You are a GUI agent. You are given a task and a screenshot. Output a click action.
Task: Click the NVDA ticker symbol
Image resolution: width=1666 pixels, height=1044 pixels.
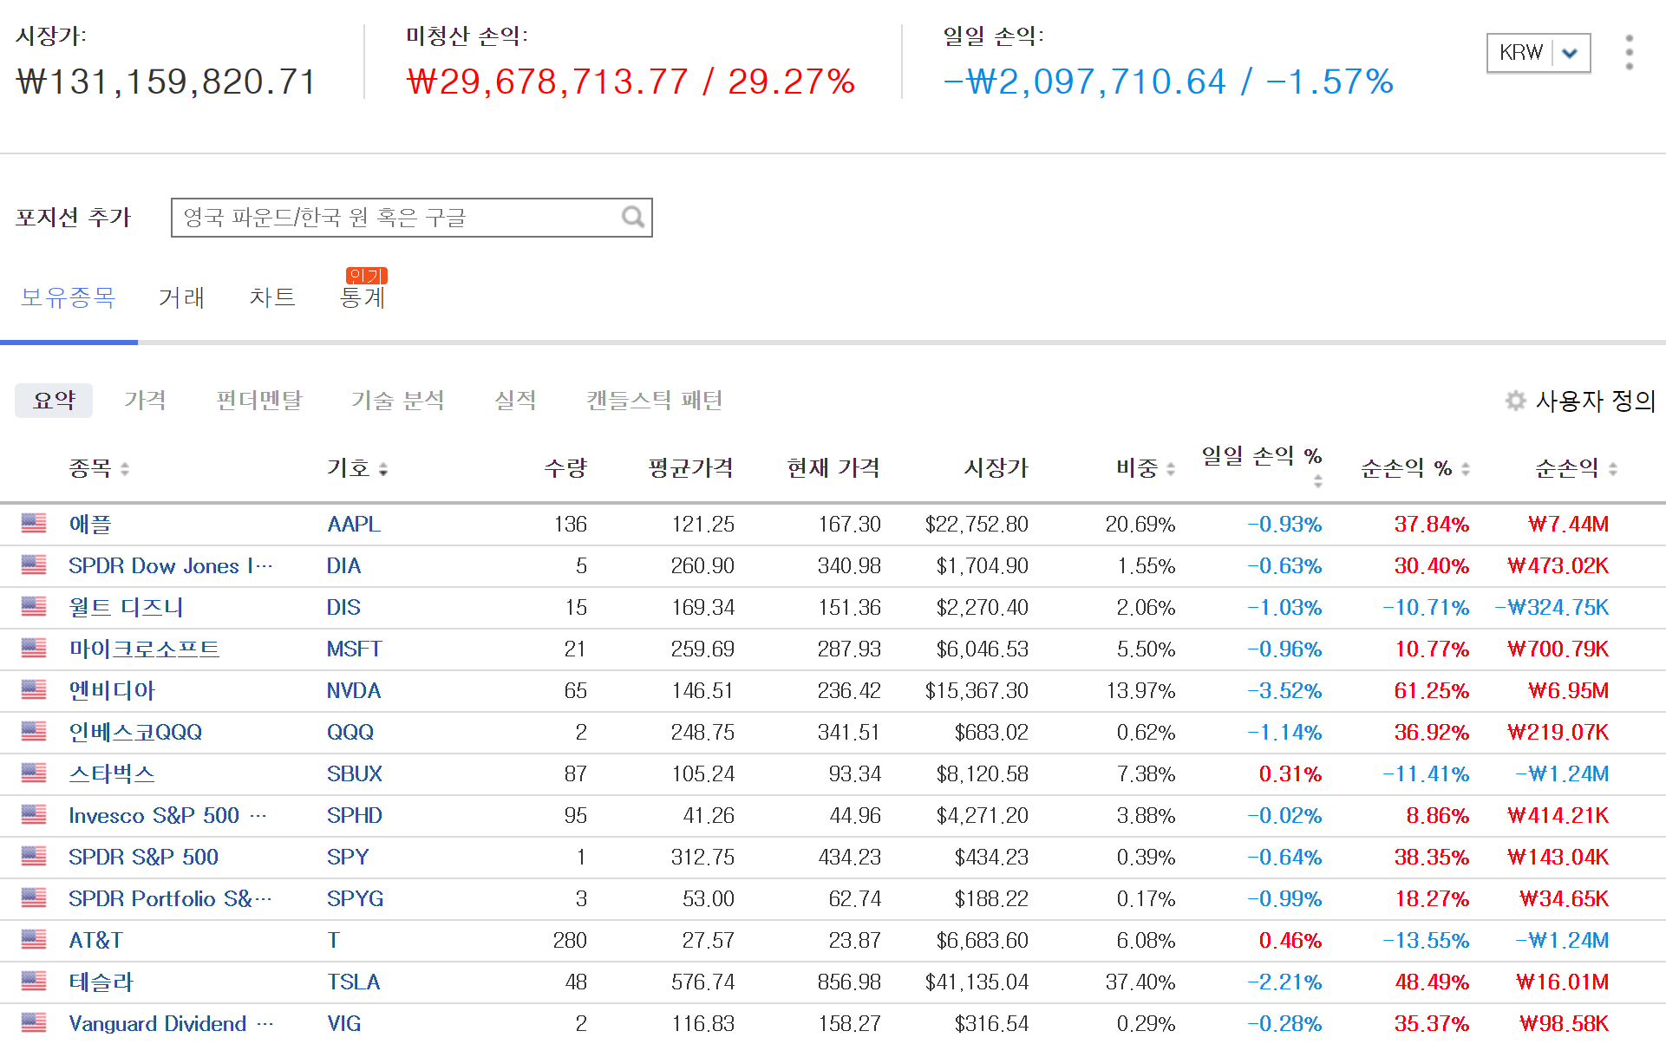(x=354, y=690)
